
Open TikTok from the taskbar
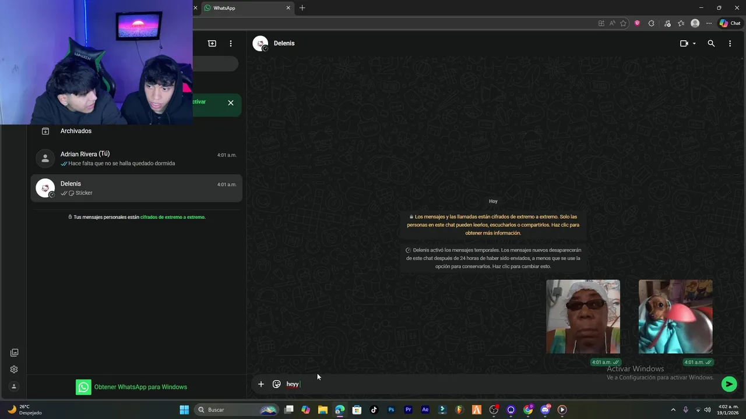pyautogui.click(x=374, y=410)
